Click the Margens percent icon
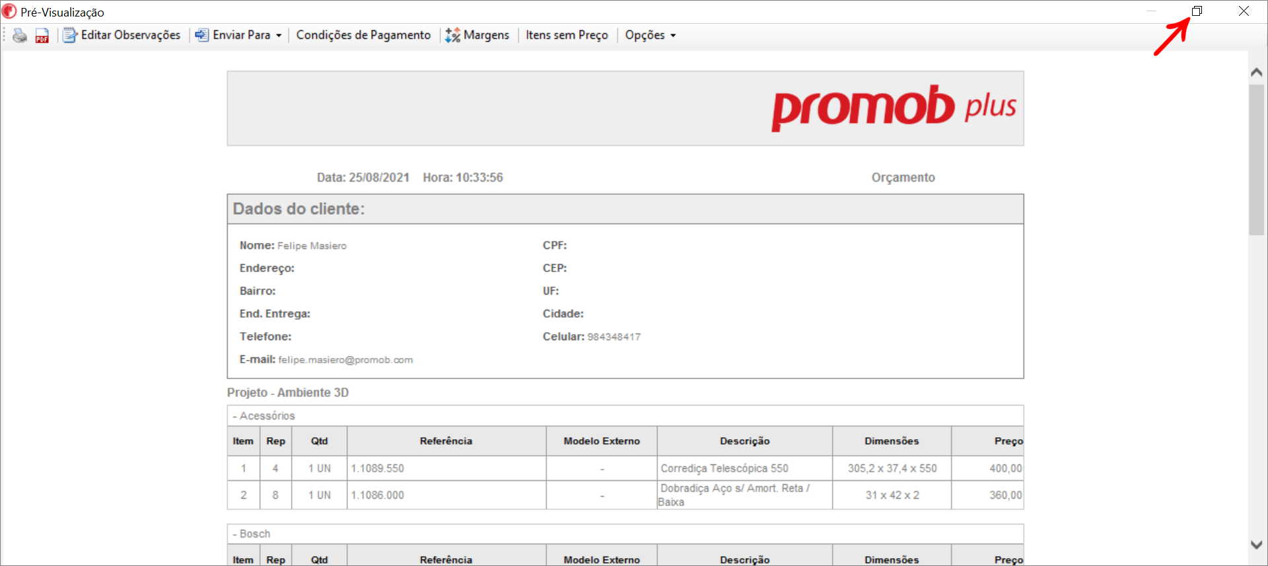The image size is (1268, 566). point(452,36)
